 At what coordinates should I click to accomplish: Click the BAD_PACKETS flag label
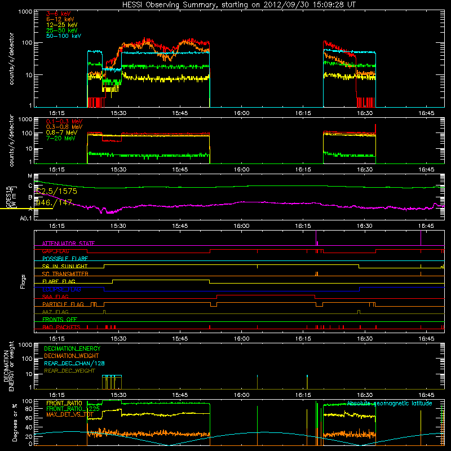click(x=61, y=327)
